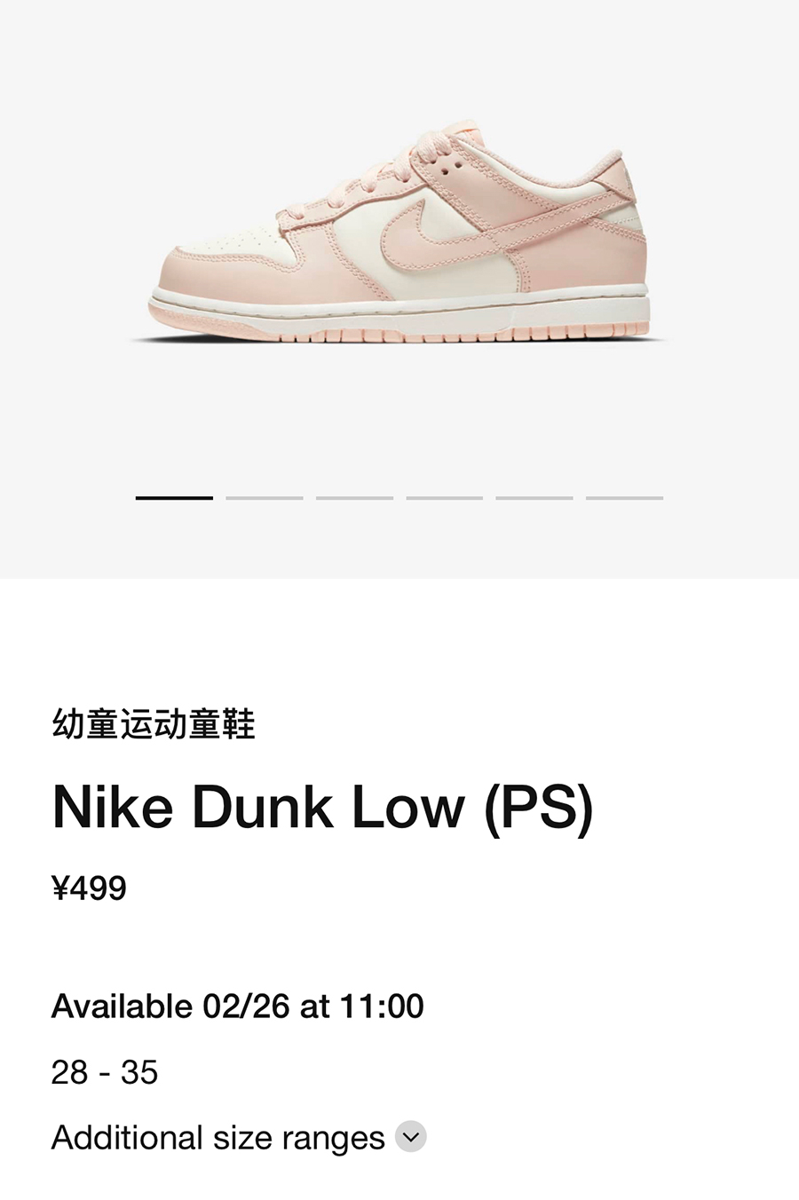Image resolution: width=799 pixels, height=1200 pixels.
Task: Open the pink Dunk Low shoe photo
Action: click(399, 235)
